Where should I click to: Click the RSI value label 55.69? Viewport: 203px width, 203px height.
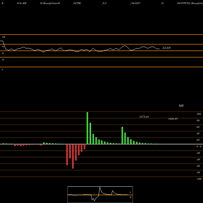tap(166, 48)
